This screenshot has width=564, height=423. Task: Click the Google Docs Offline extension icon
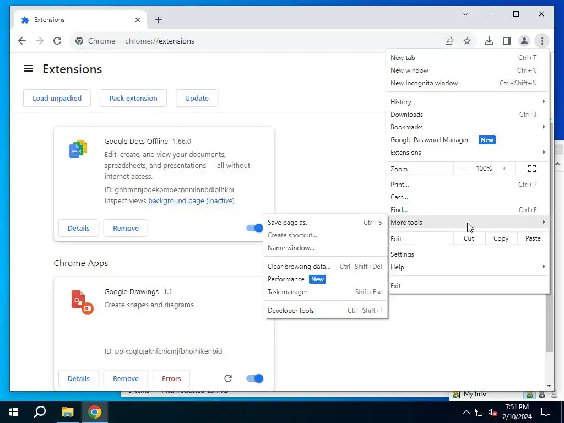78,149
